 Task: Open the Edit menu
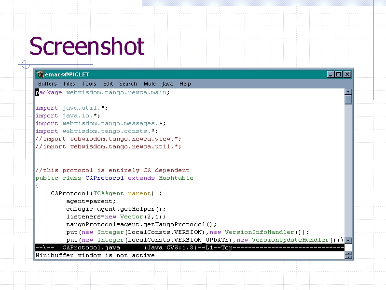tap(108, 84)
